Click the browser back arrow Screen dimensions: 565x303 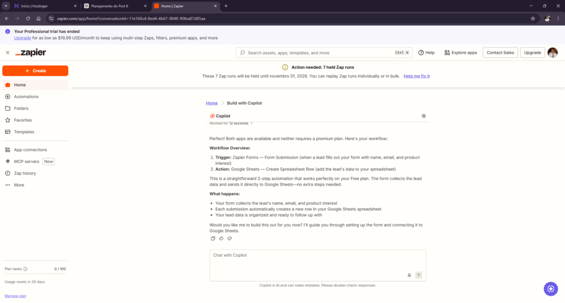(x=7, y=19)
